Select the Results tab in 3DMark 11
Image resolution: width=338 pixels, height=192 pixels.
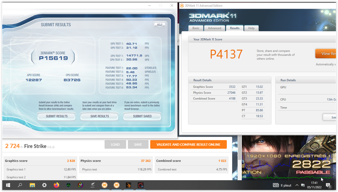[234, 28]
